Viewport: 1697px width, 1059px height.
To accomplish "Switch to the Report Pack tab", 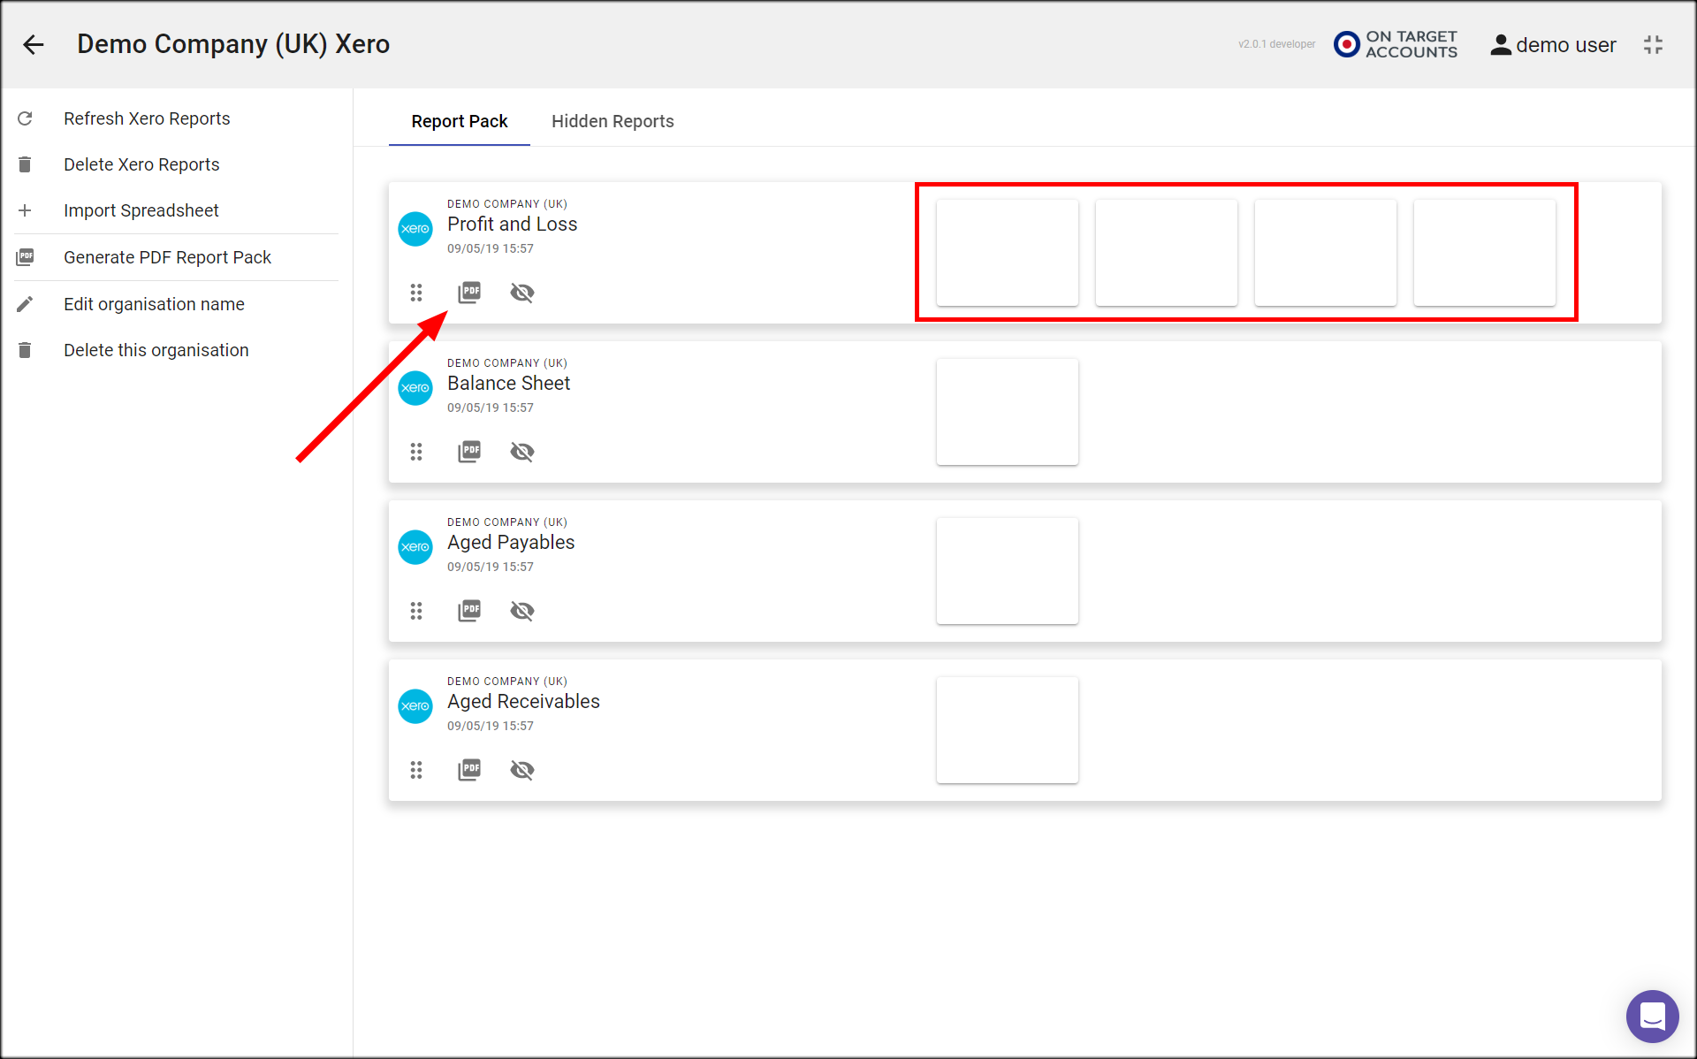I will coord(460,121).
